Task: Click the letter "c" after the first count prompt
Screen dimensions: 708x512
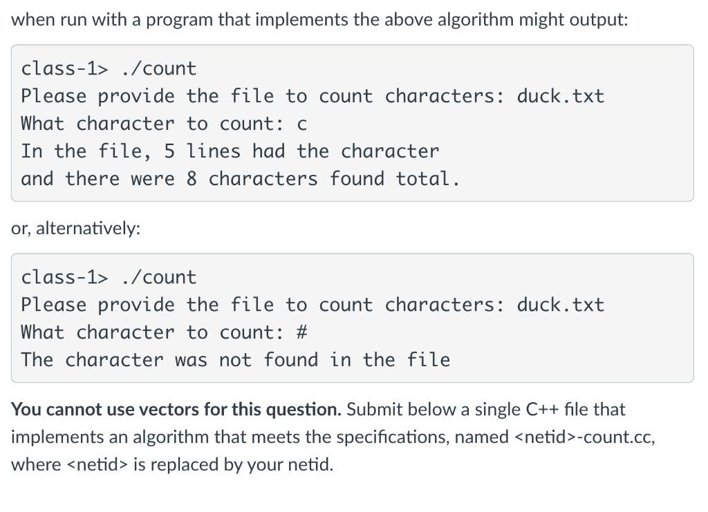Action: click(302, 124)
